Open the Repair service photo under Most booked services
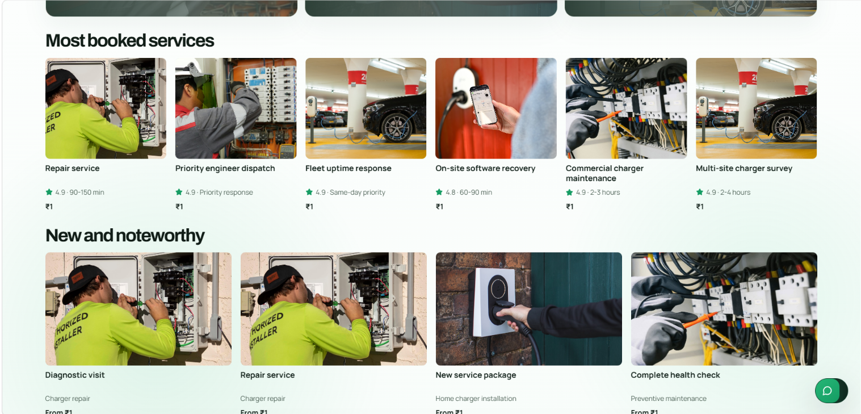 (106, 108)
